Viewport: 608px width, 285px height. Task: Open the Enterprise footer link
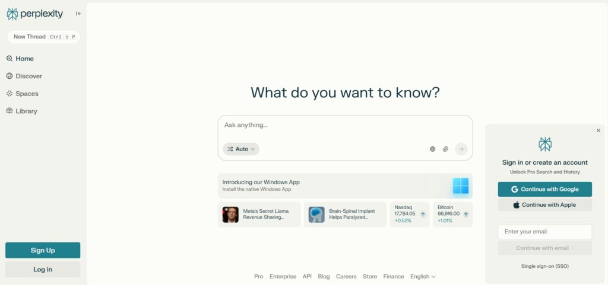pyautogui.click(x=283, y=277)
